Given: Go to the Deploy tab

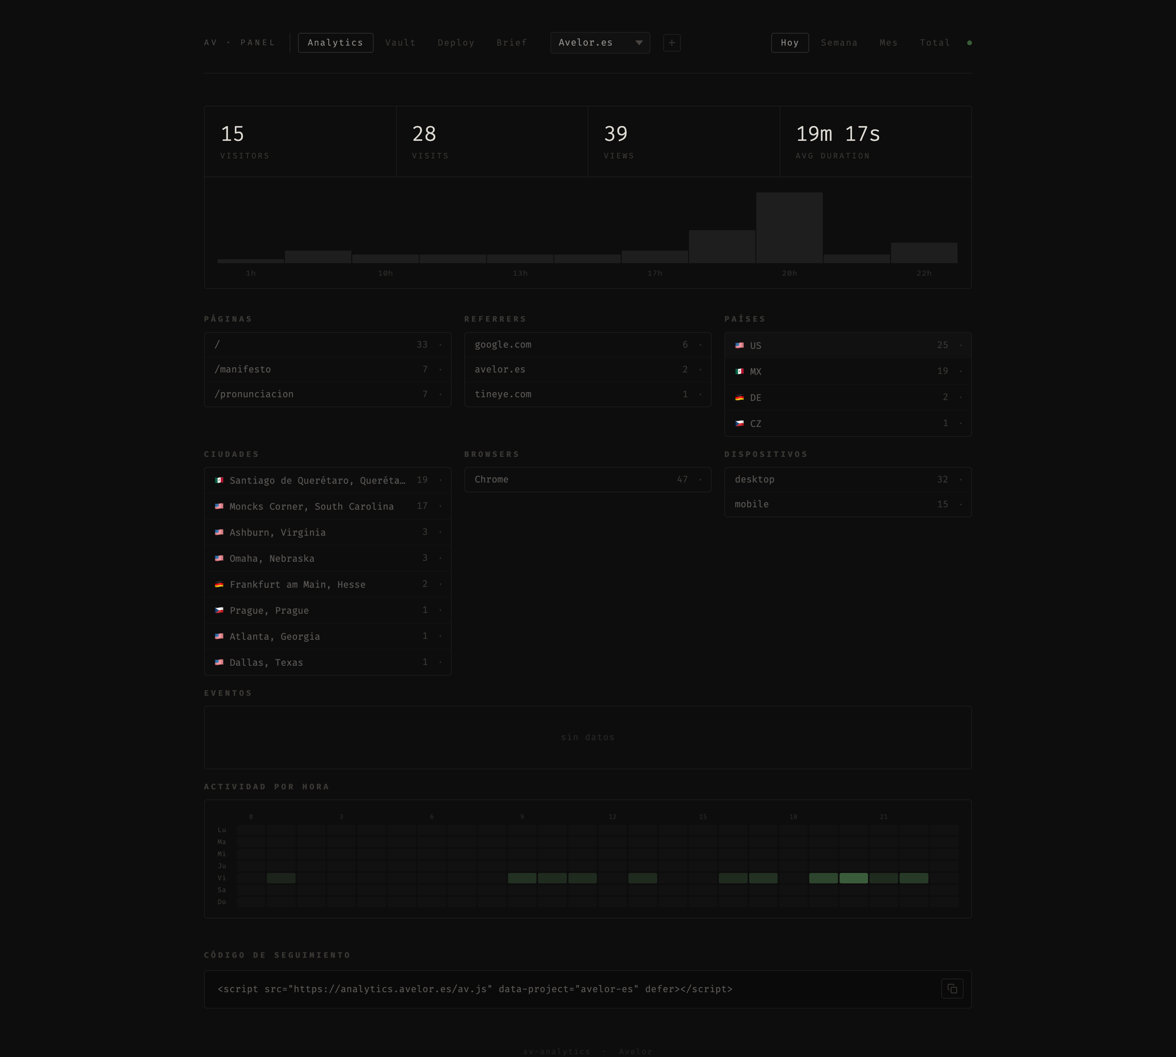Looking at the screenshot, I should [456, 42].
